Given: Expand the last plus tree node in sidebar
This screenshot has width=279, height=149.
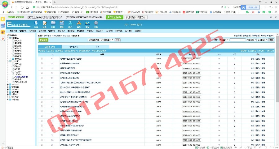Looking at the screenshot, I should (8, 100).
